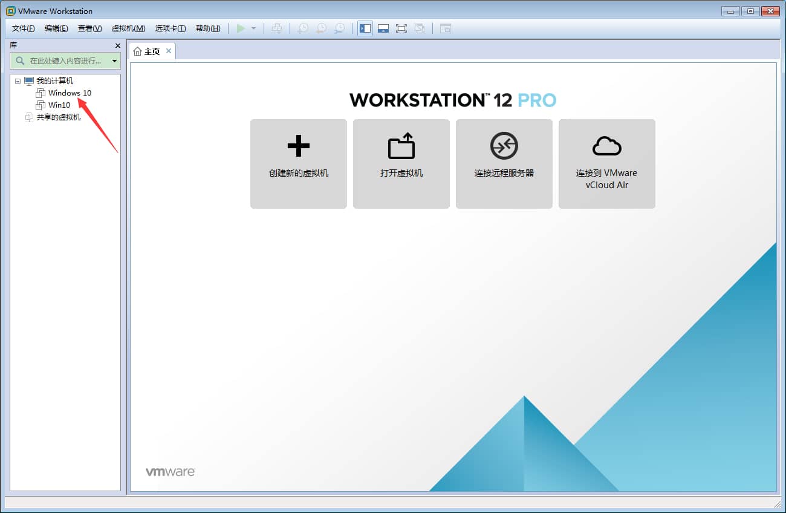
Task: Maximize the VMware Workstation window
Action: point(750,11)
